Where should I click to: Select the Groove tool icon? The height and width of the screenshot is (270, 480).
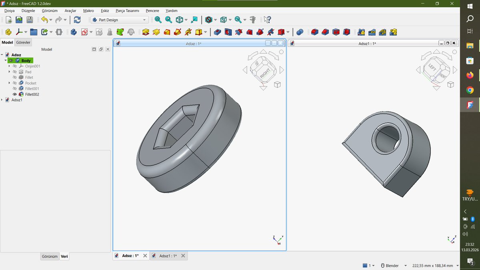(239, 32)
